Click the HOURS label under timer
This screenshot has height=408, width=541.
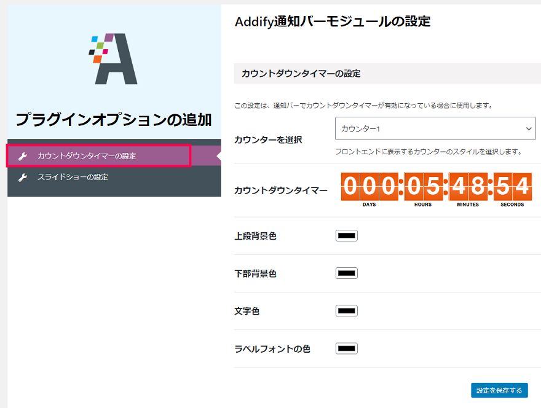[x=423, y=205]
